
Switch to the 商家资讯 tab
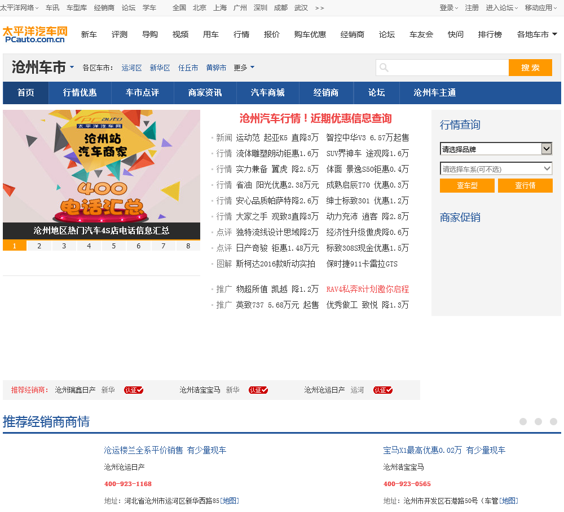[x=205, y=93]
